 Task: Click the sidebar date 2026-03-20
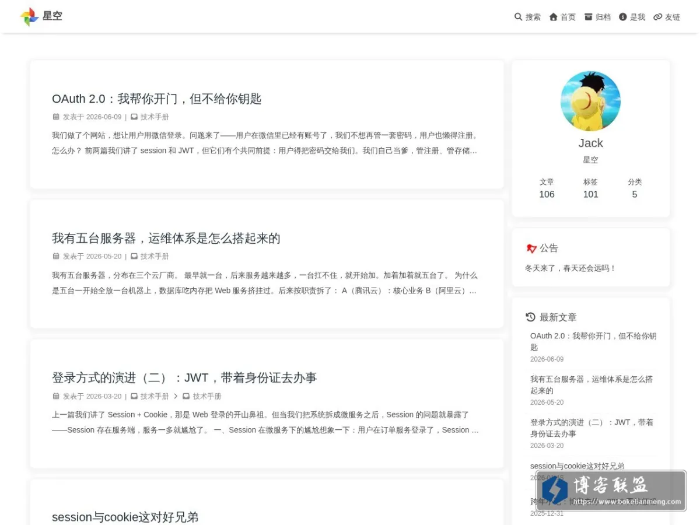coord(547,446)
